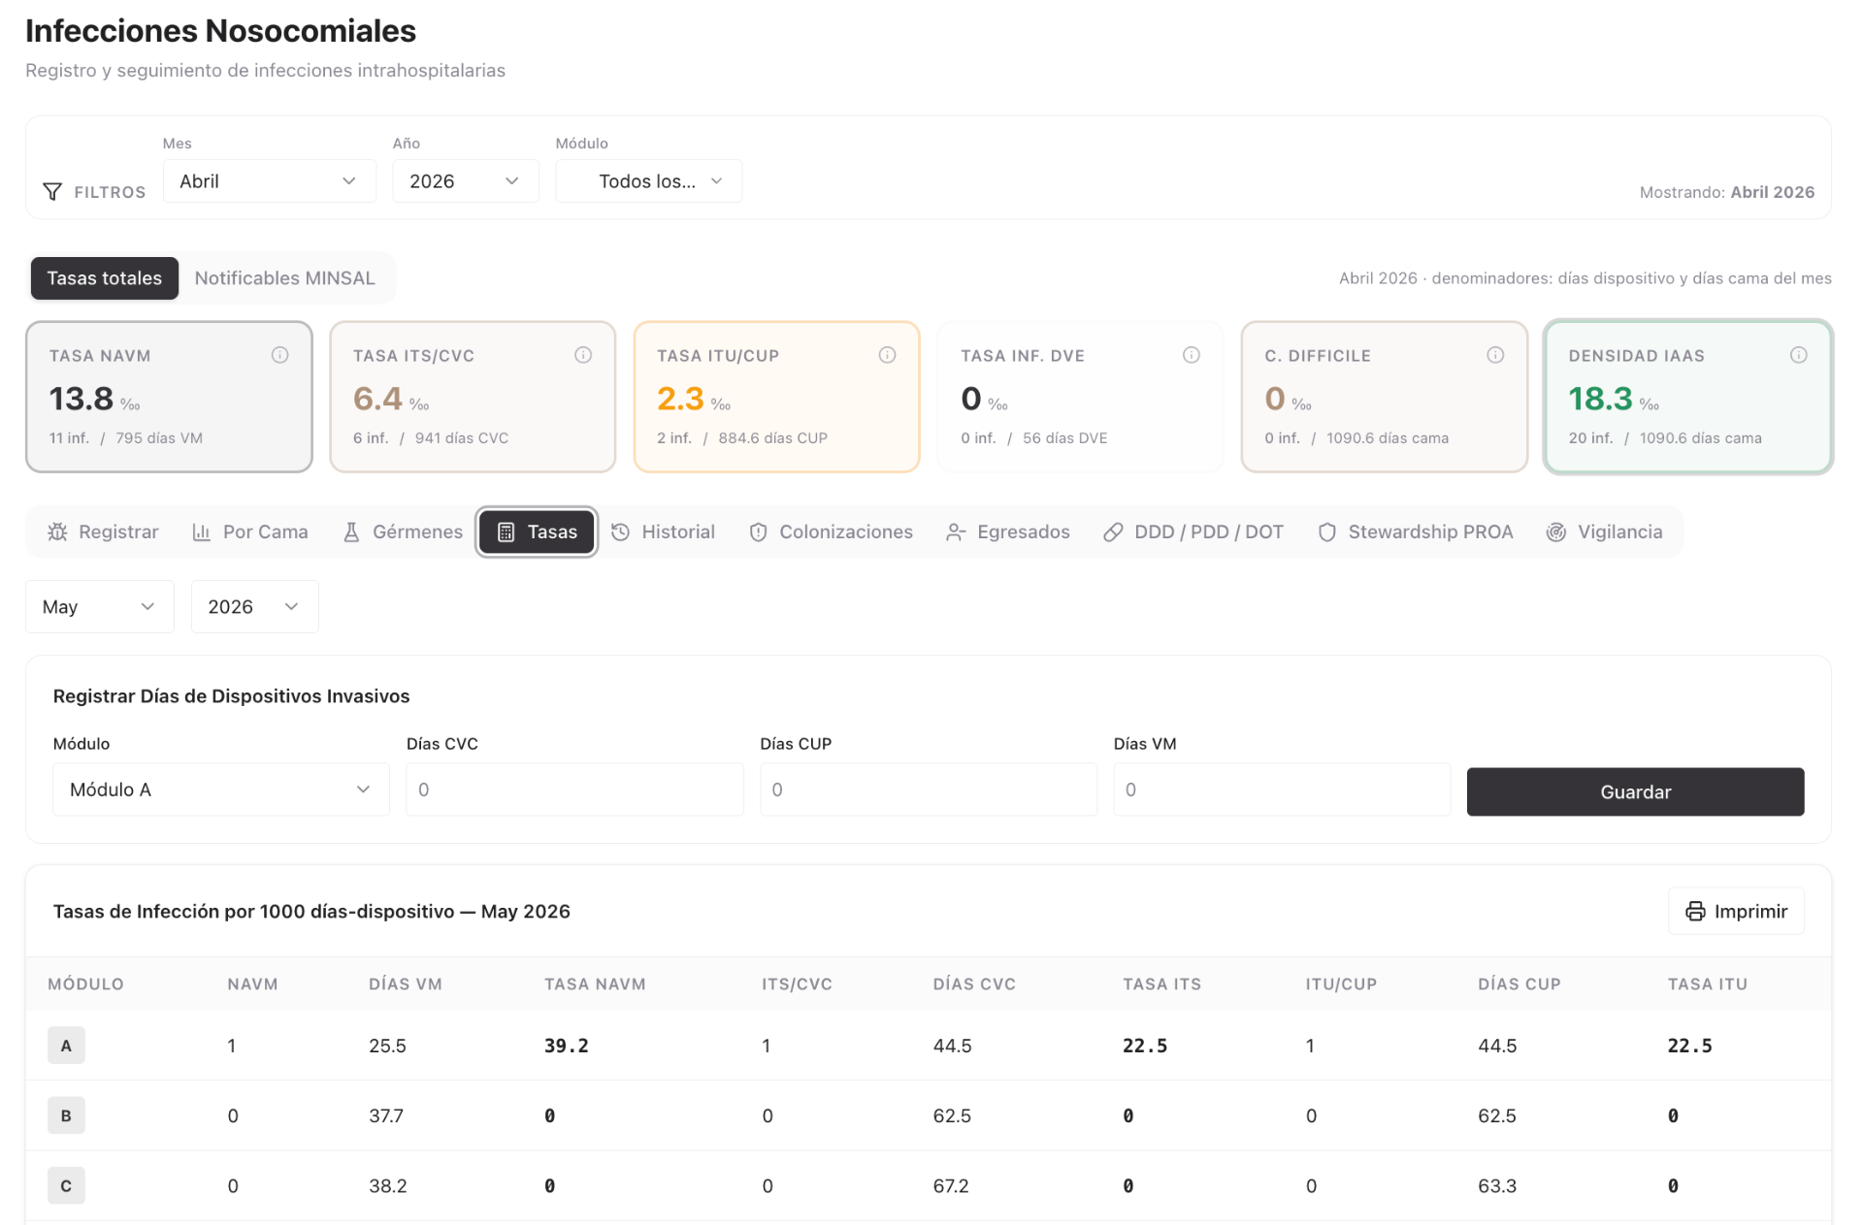Switch to Notificables MINSAL tab
This screenshot has width=1863, height=1225.
click(x=284, y=278)
